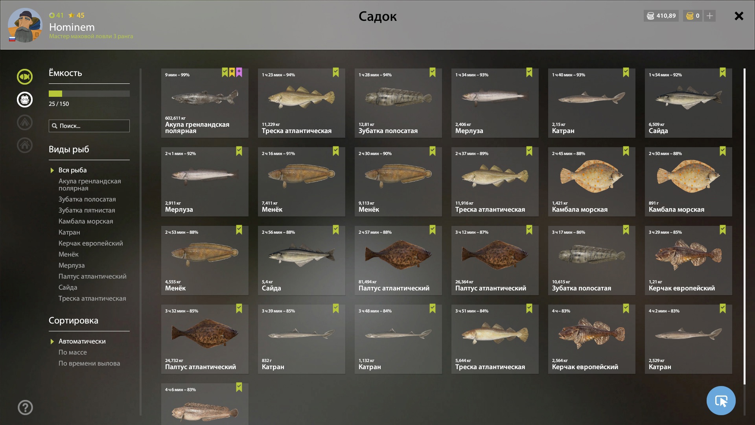Open the help question mark icon
The width and height of the screenshot is (755, 425).
[25, 407]
